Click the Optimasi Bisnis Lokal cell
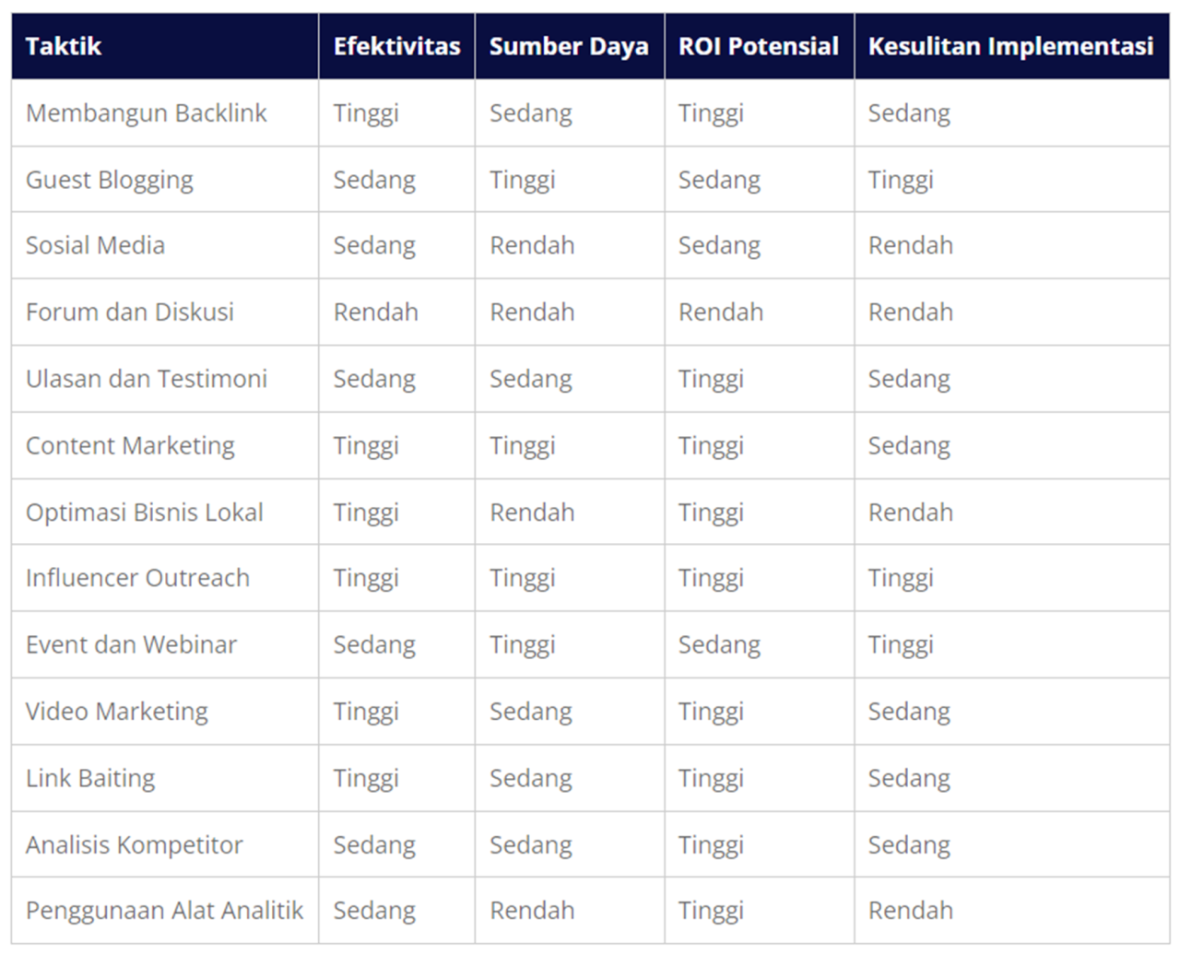The height and width of the screenshot is (955, 1180). [145, 512]
